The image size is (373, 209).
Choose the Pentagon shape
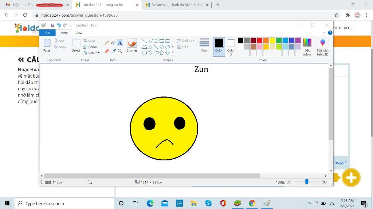pyautogui.click(x=168, y=47)
